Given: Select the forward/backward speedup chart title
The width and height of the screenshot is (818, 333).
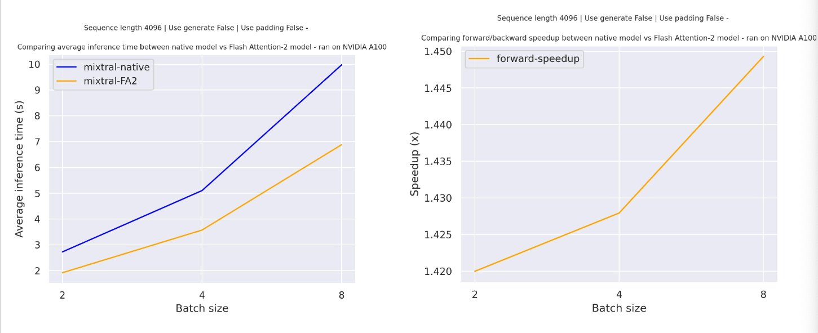Looking at the screenshot, I should pyautogui.click(x=618, y=38).
